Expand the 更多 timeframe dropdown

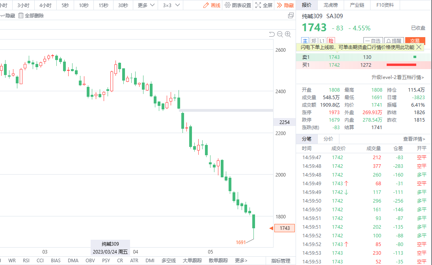146,5
